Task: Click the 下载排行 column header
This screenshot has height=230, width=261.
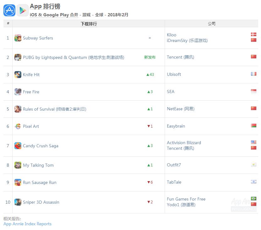Action: pyautogui.click(x=89, y=24)
